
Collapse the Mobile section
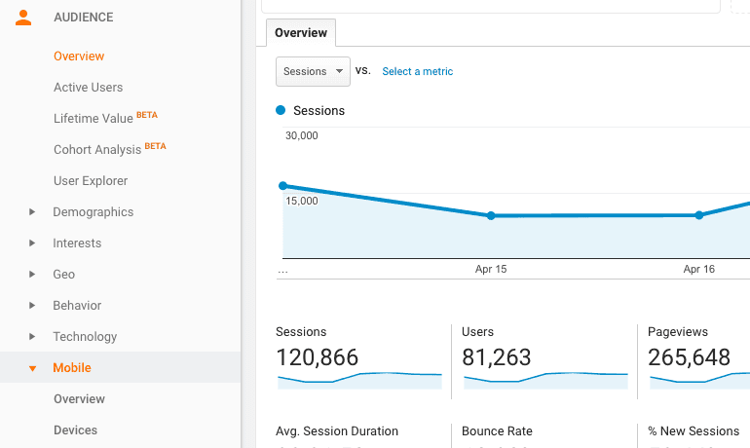[x=32, y=368]
